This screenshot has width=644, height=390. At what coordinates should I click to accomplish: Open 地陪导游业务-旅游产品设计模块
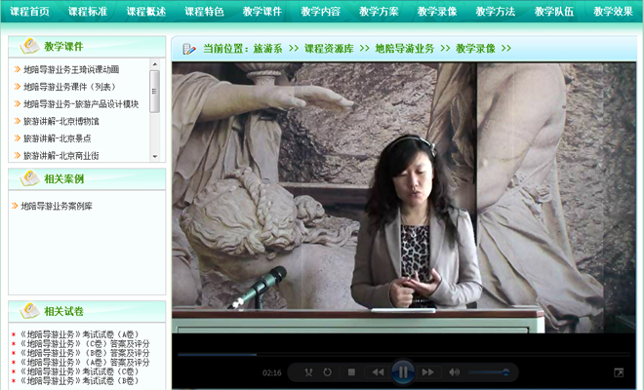coord(81,104)
